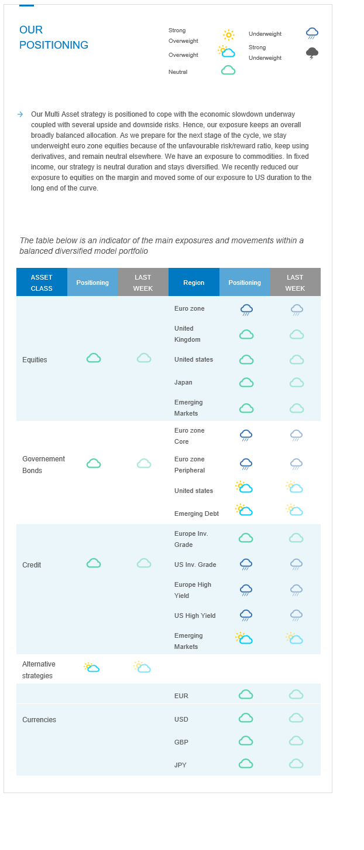
Task: Click Euro zone equities Positioning rain icon
Action: tap(246, 310)
